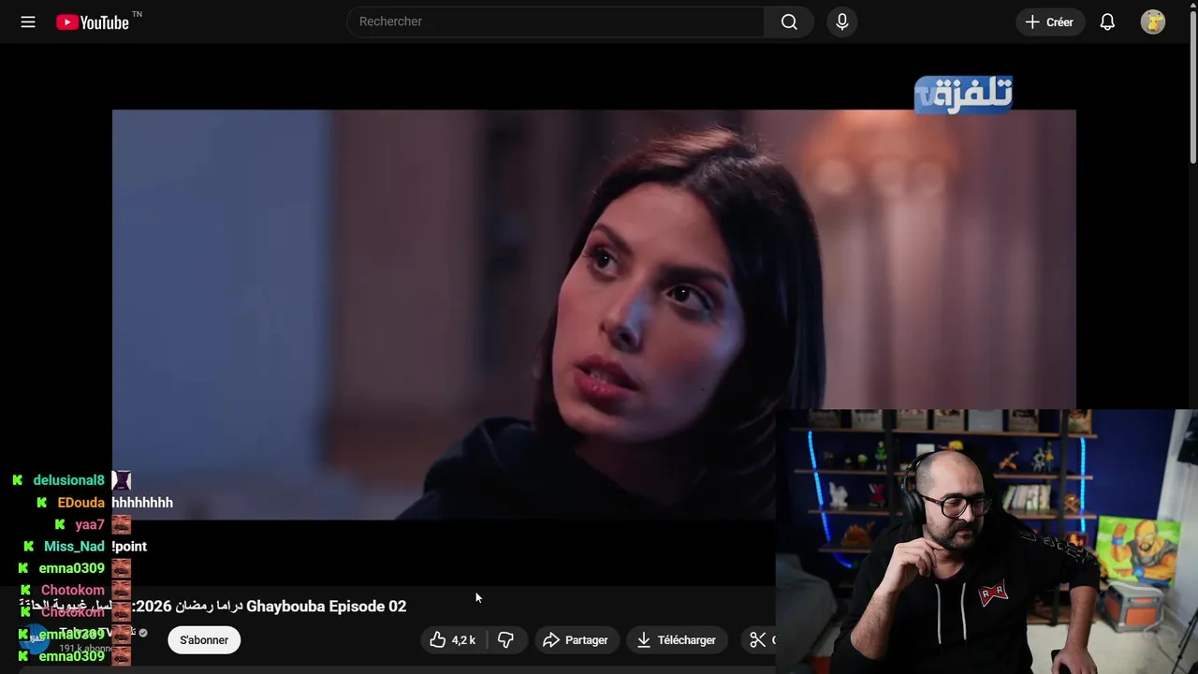The width and height of the screenshot is (1198, 674).
Task: Select chat message hhhhhhhhh
Action: [142, 503]
